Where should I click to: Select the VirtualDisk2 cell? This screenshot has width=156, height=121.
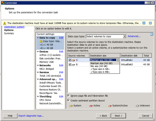pos(131,64)
